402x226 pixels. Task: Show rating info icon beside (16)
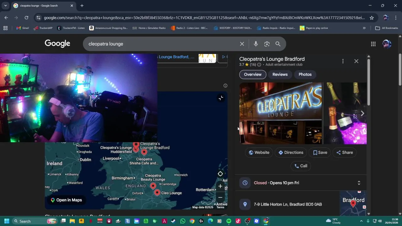pyautogui.click(x=259, y=65)
